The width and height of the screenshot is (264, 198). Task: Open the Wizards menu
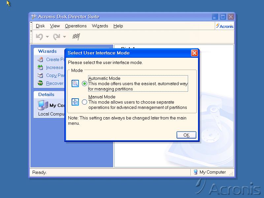click(100, 26)
